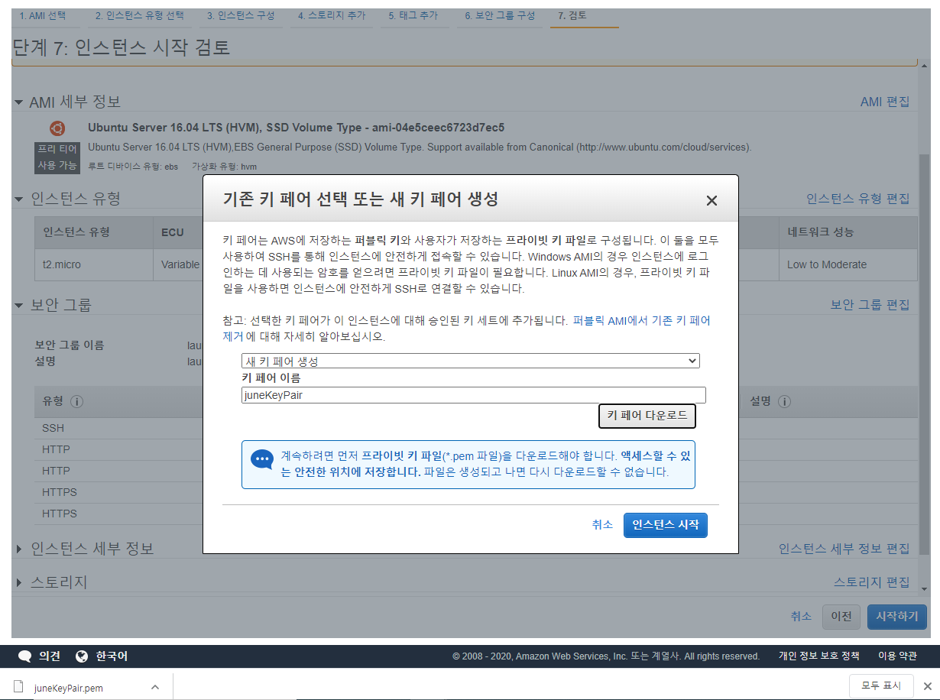
Task: Open 개인 정보 보호 정책 link
Action: point(819,656)
